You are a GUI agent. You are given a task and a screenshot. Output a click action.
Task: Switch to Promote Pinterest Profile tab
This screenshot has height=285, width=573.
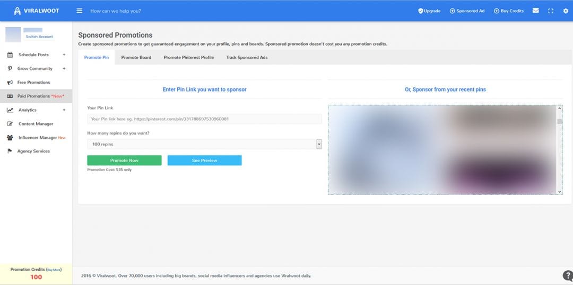click(188, 57)
